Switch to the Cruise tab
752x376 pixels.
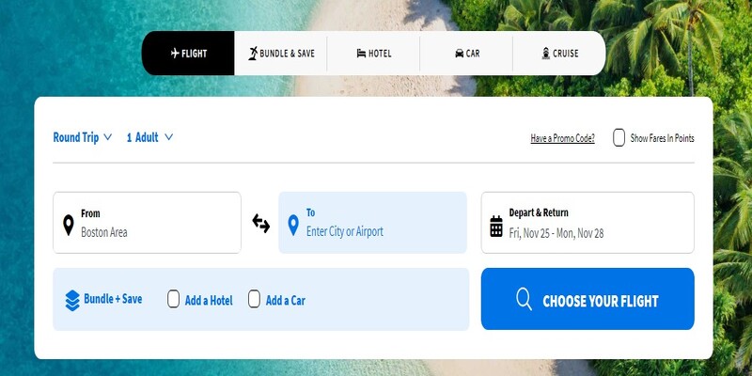click(x=559, y=54)
